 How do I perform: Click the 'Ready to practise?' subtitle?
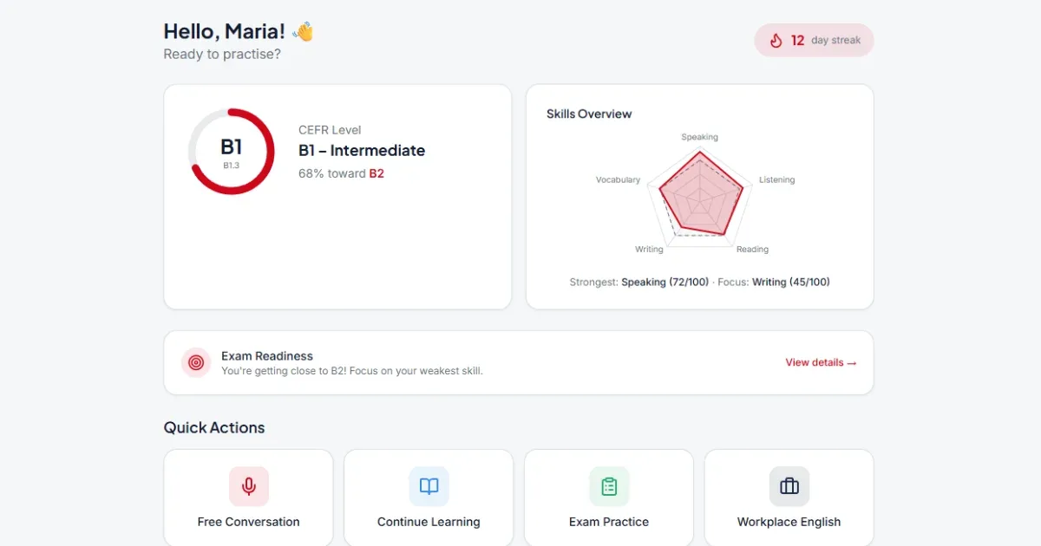click(222, 54)
